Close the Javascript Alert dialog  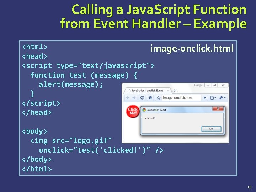pyautogui.click(x=218, y=109)
